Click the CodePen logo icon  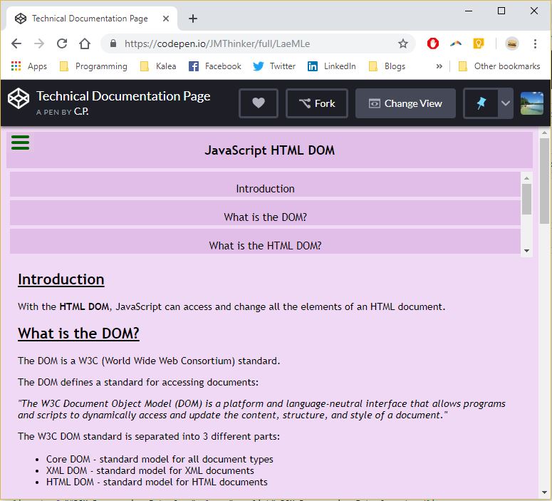[19, 100]
